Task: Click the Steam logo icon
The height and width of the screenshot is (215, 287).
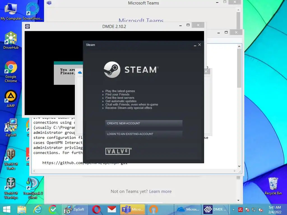Action: pos(112,70)
